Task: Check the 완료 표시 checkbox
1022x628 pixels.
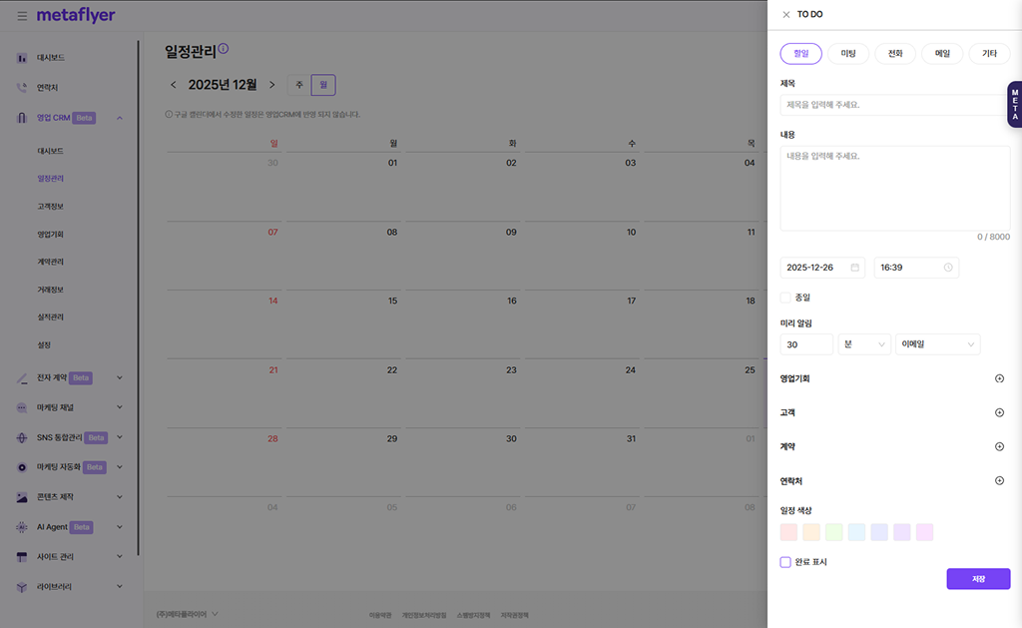Action: [x=785, y=562]
